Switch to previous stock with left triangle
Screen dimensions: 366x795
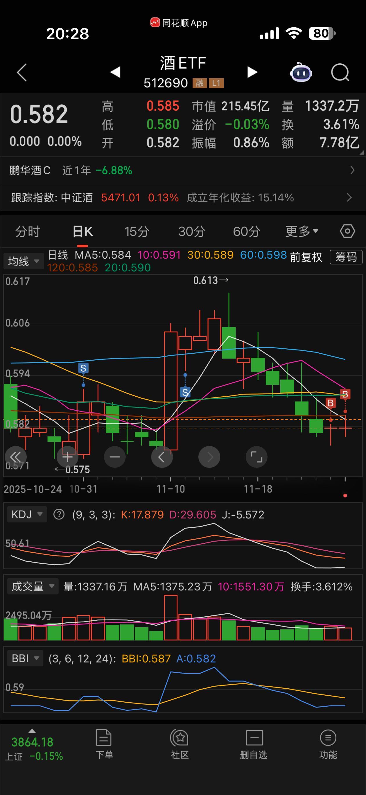tap(115, 72)
